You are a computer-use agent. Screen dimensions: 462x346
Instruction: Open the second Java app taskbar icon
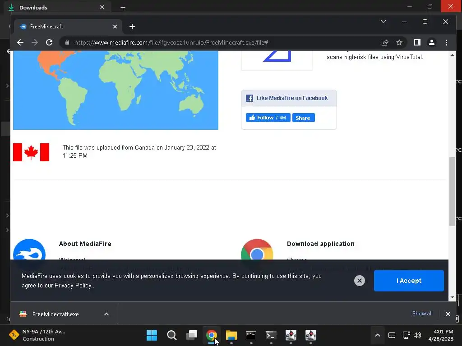311,335
